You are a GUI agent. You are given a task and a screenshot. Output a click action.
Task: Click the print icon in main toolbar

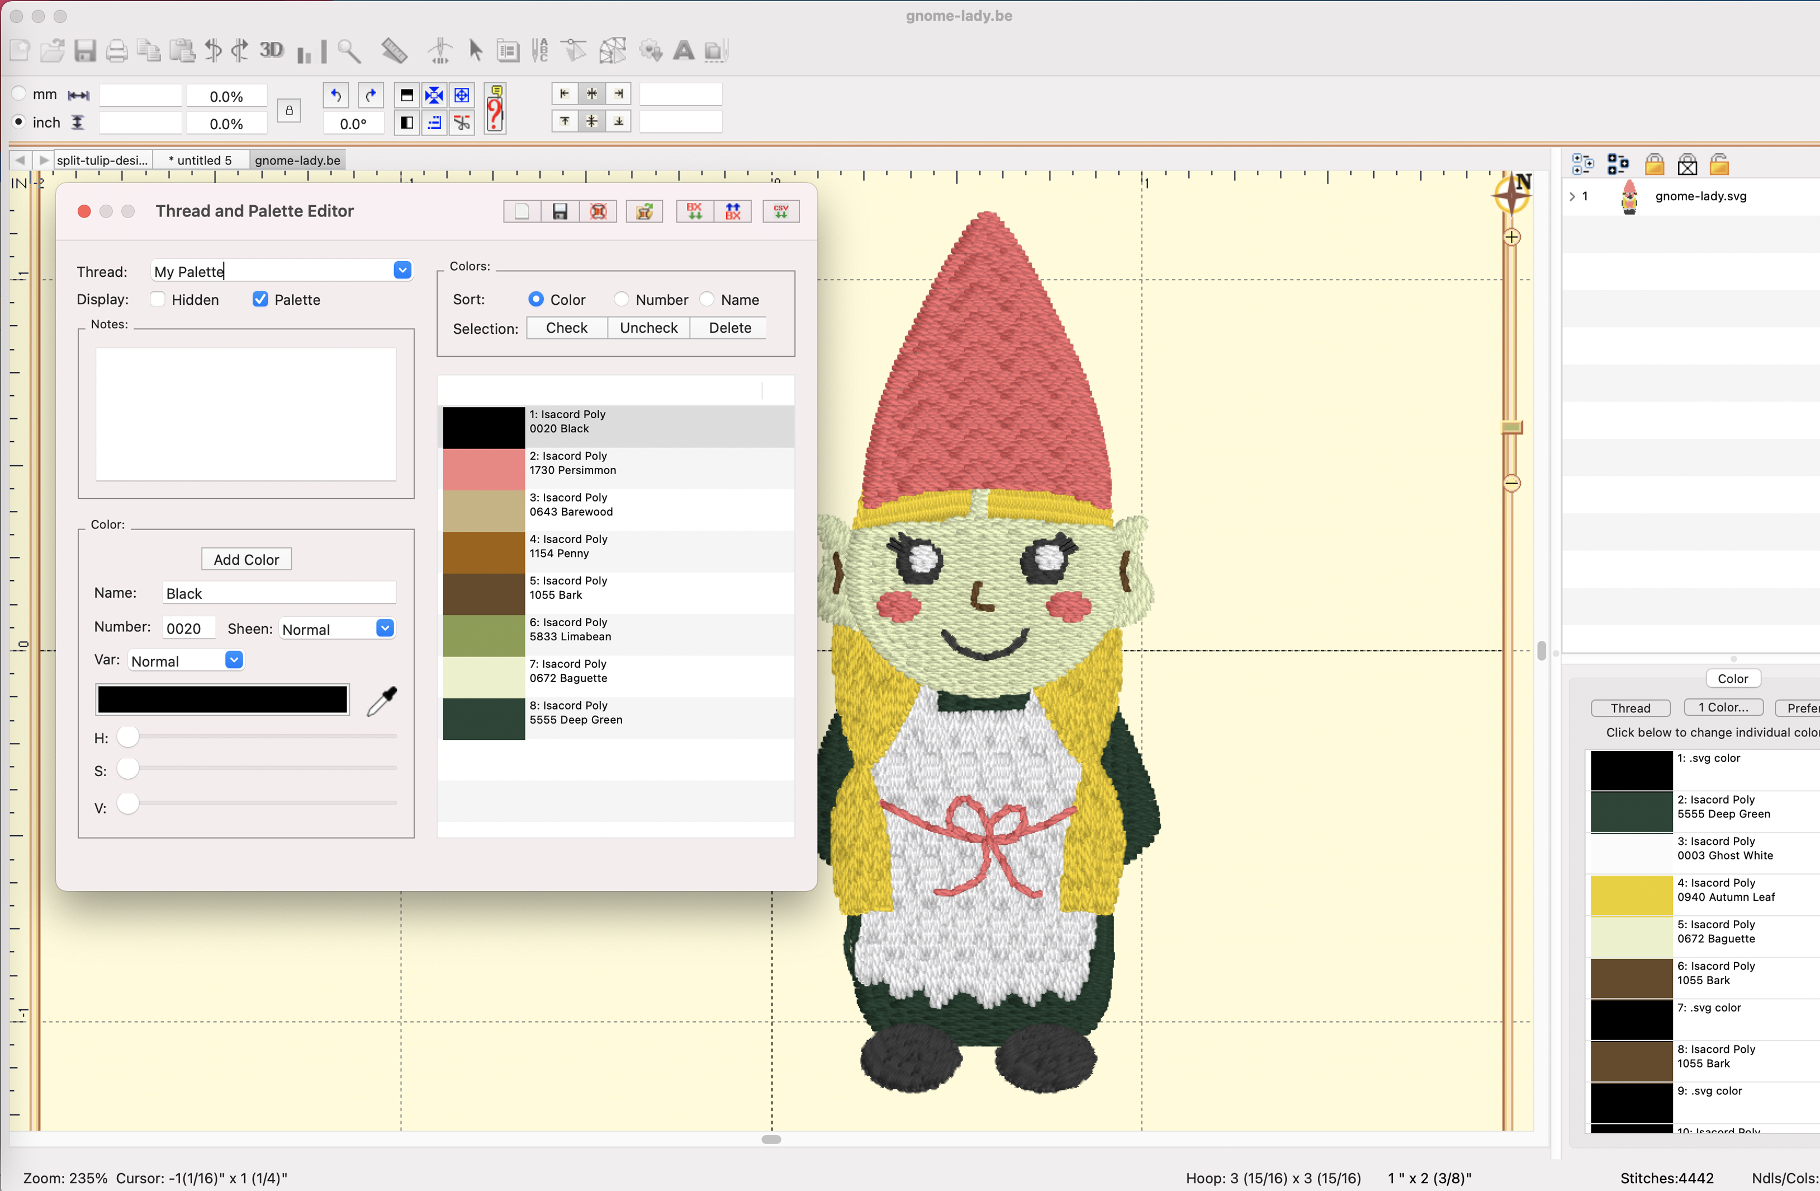click(x=116, y=50)
